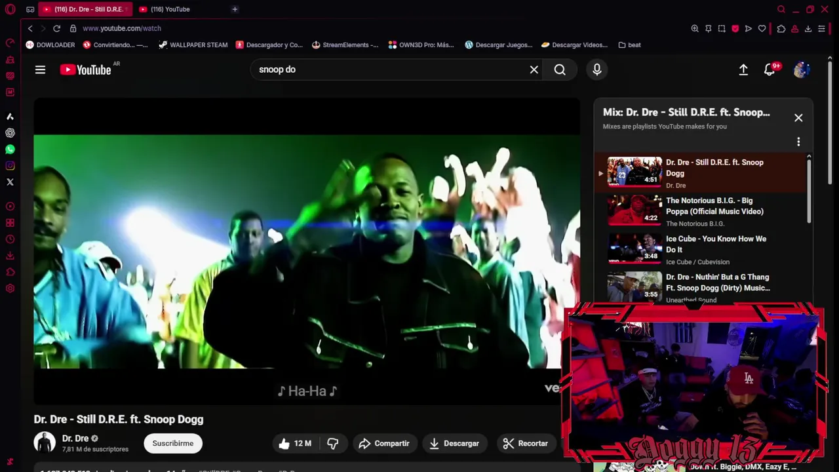This screenshot has width=839, height=472.
Task: Open the Dr. Dre channel avatar
Action: pos(45,443)
